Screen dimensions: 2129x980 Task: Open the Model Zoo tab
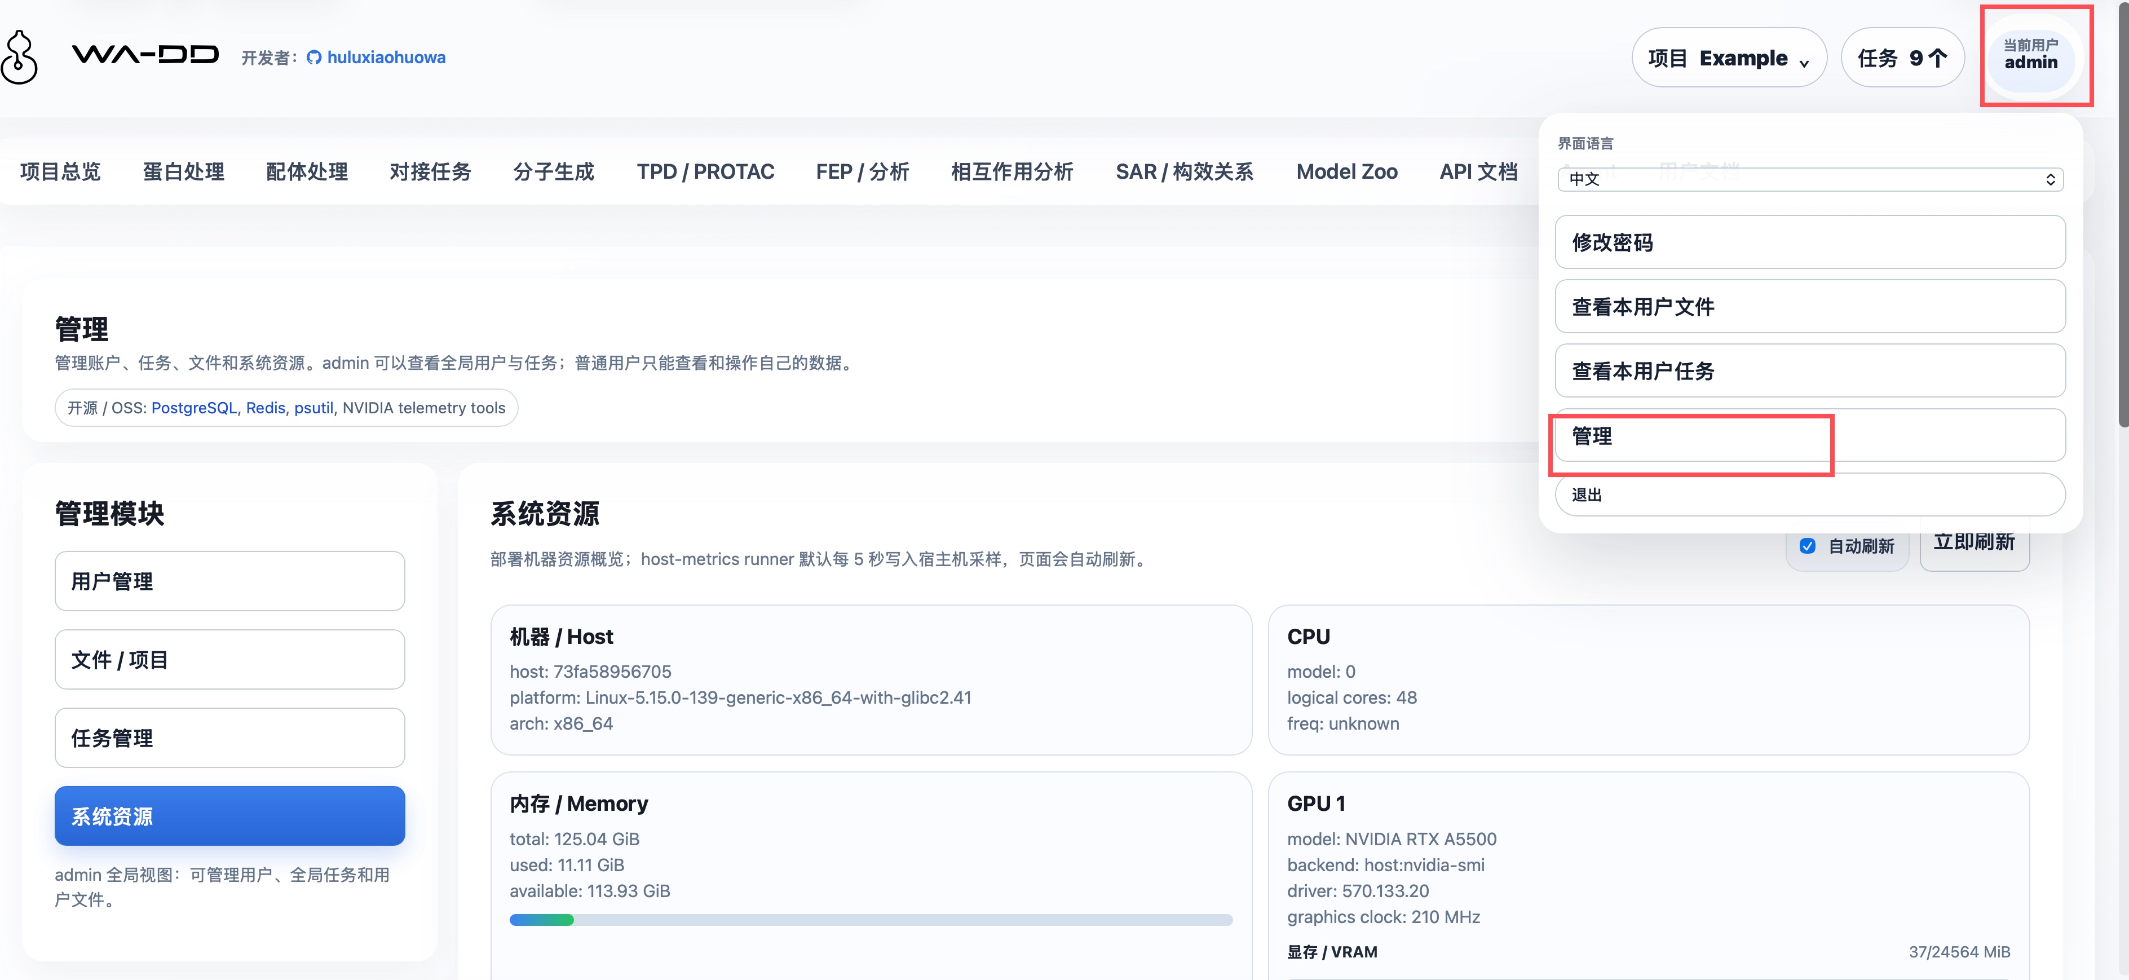1347,172
